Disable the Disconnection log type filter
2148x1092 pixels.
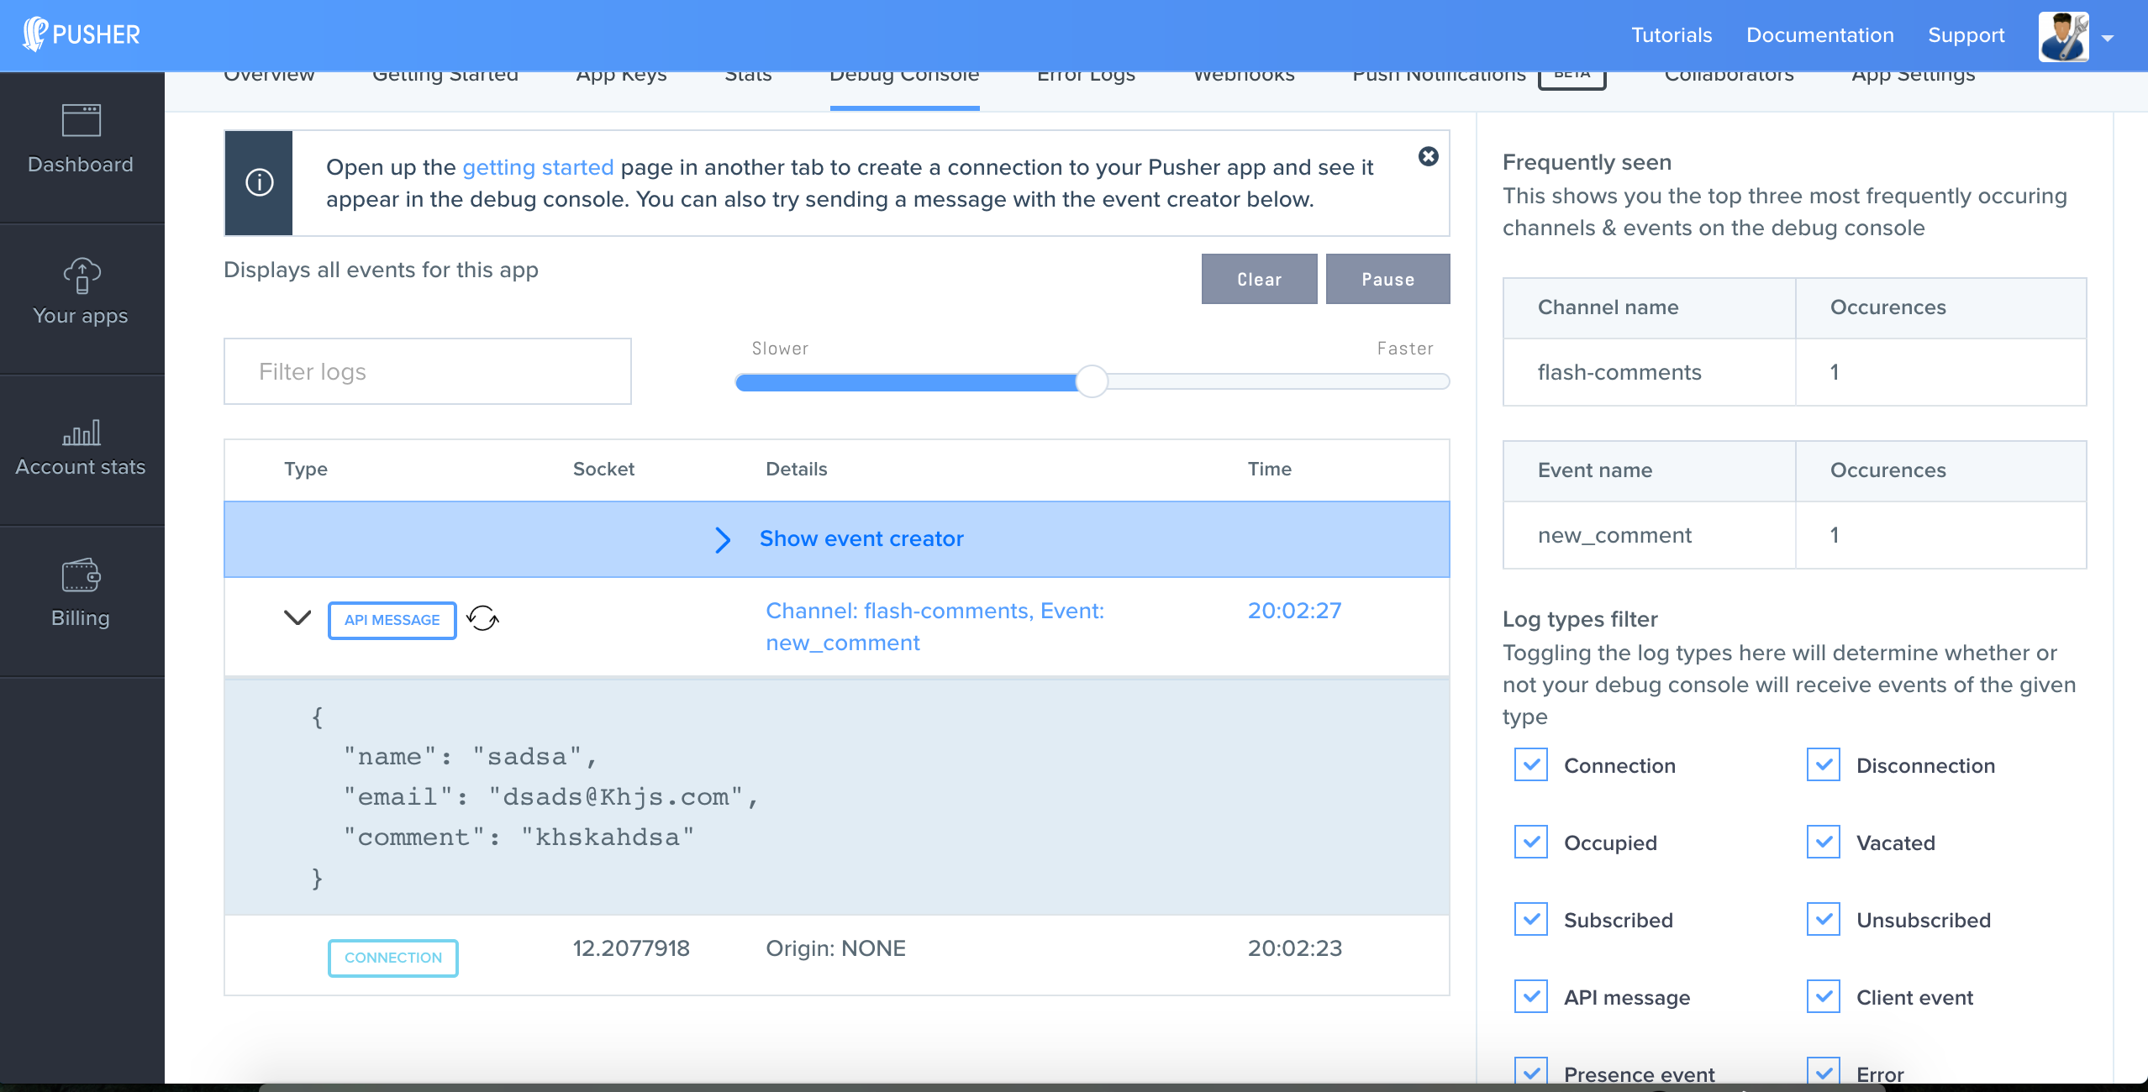click(x=1823, y=765)
